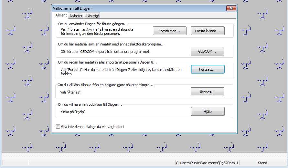Select the 'Allmänt' tab
Viewport: 288px width, 168px height.
pos(61,15)
